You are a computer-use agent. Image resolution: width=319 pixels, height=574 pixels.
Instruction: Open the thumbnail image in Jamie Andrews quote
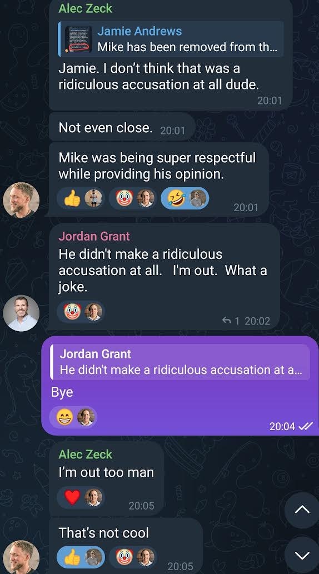click(78, 39)
